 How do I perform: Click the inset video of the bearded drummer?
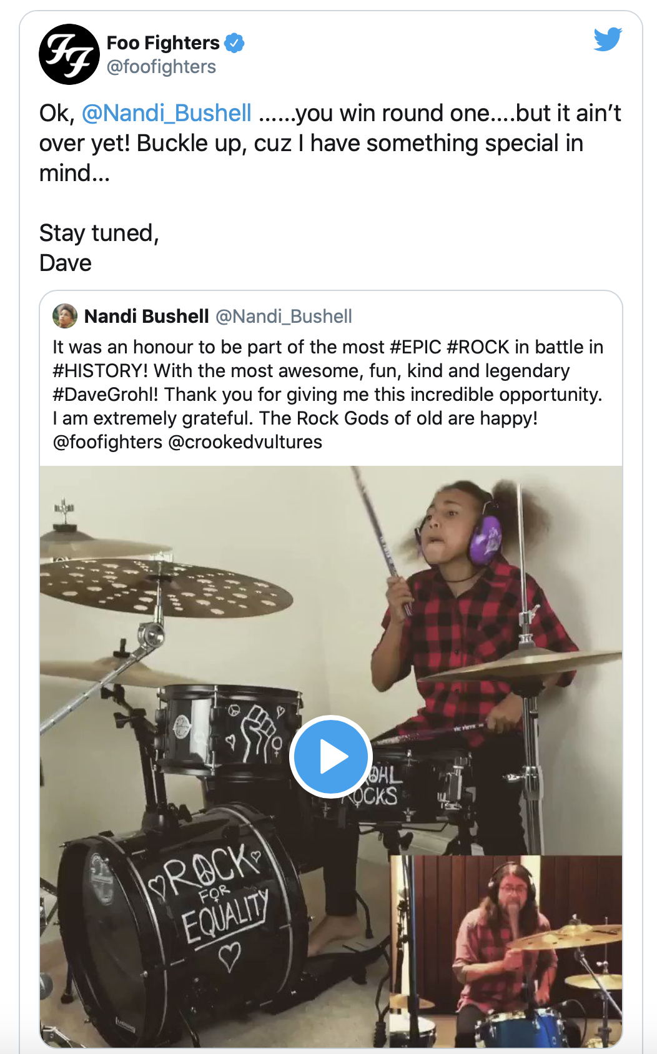tap(506, 949)
